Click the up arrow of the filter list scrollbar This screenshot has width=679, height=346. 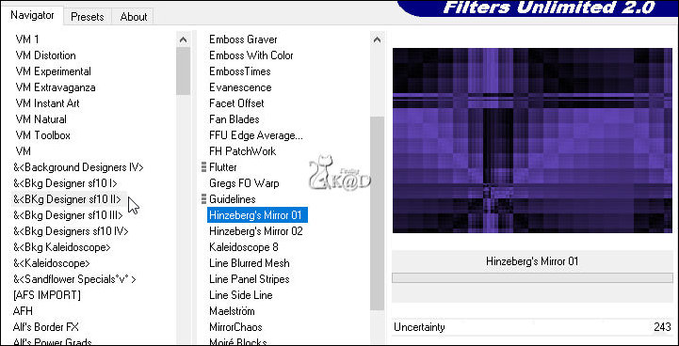click(378, 39)
